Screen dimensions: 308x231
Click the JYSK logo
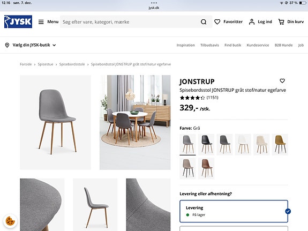[18, 21]
